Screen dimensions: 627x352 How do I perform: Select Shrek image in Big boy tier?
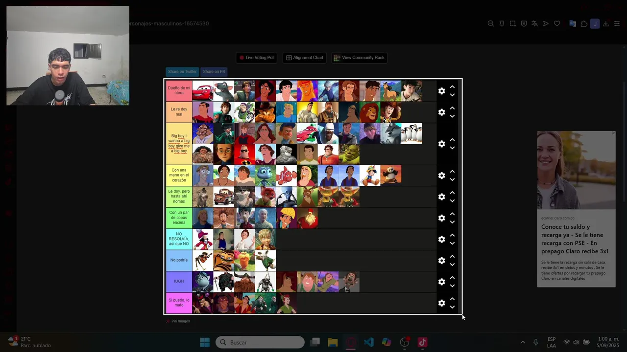coord(349,154)
